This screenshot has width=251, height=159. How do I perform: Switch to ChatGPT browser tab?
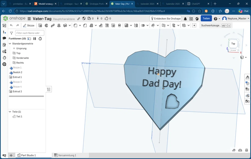coord(196,4)
